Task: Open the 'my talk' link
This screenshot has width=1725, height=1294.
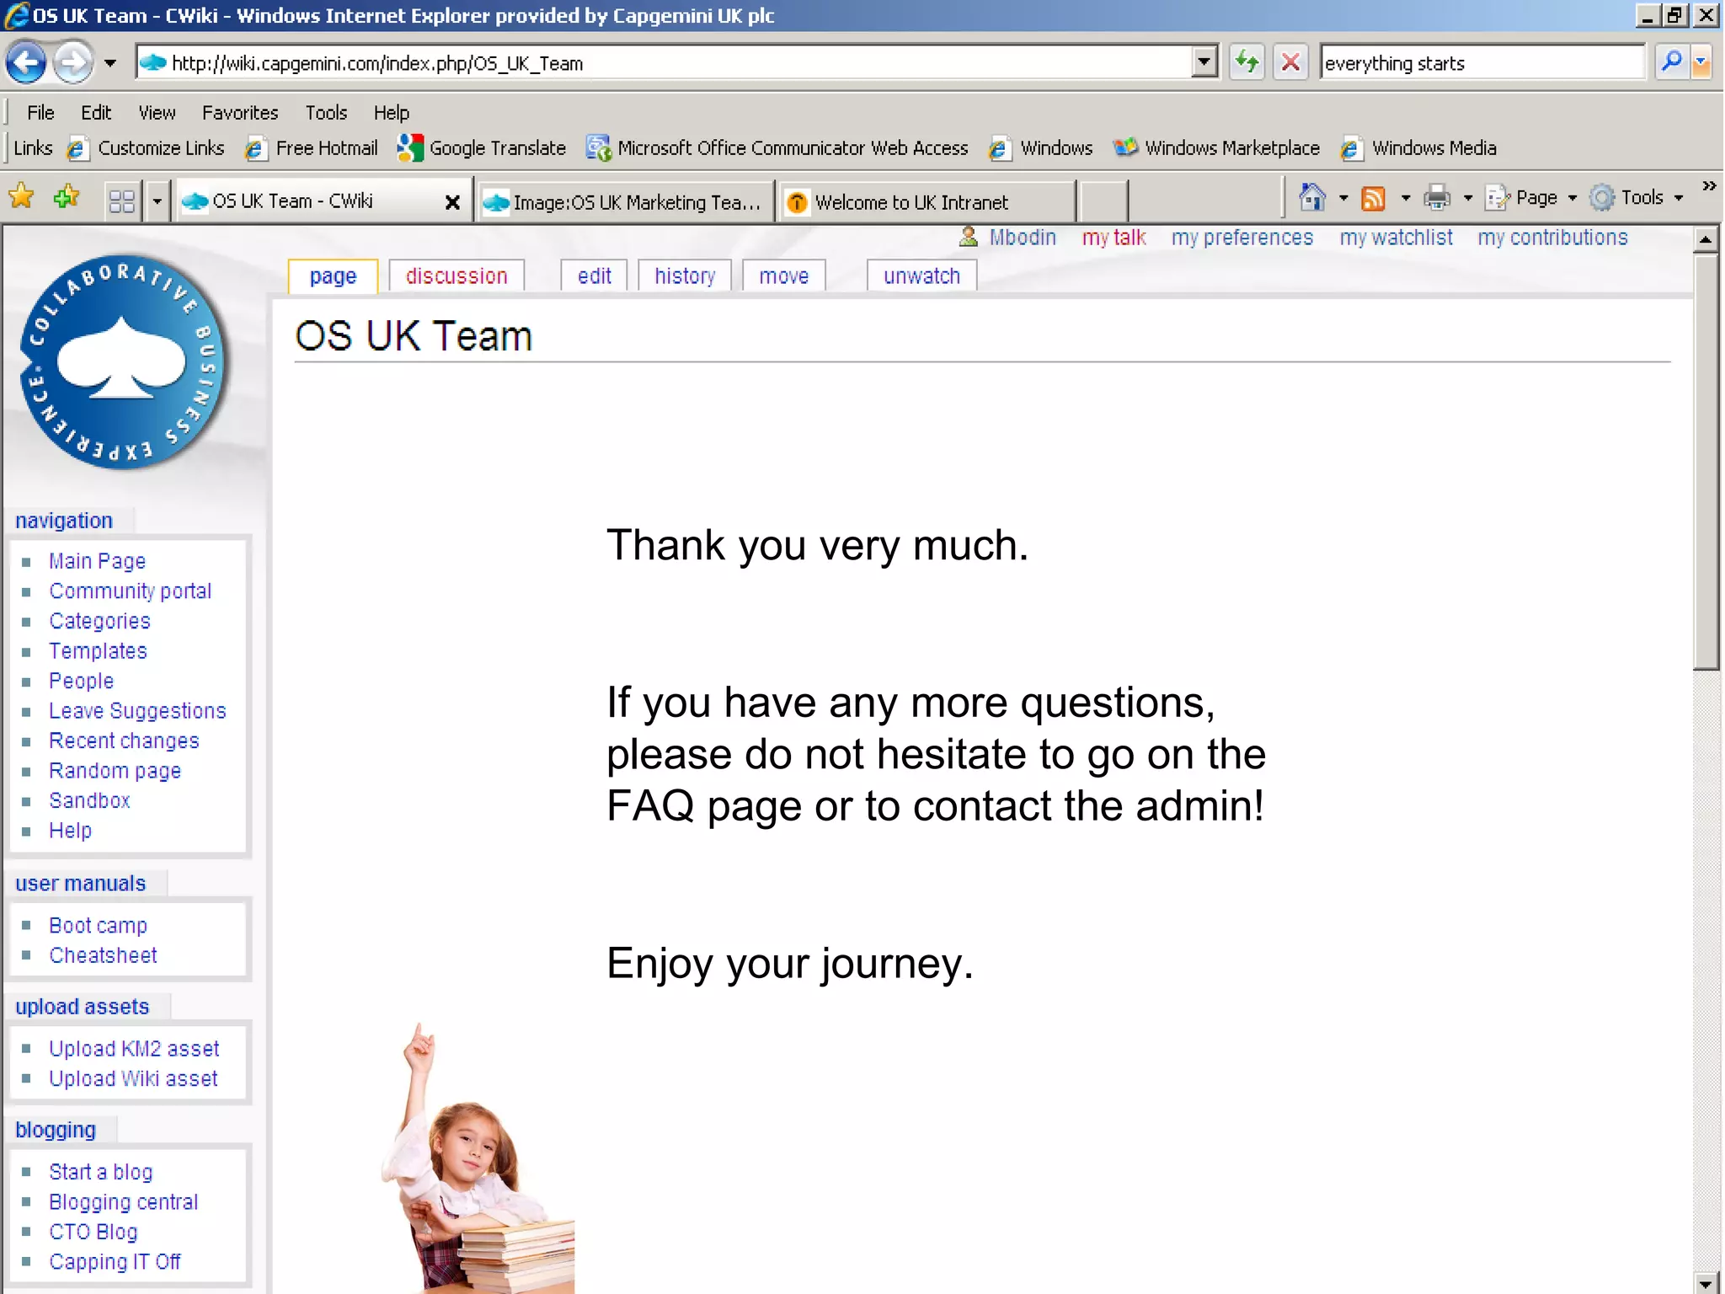Action: (1114, 238)
